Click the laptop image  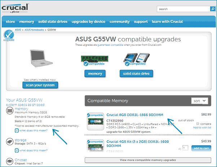tap(41, 58)
